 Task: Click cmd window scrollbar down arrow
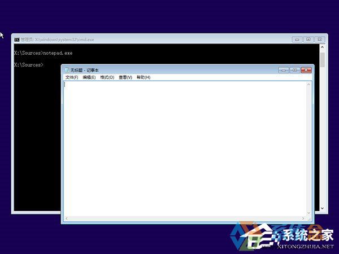point(322,208)
